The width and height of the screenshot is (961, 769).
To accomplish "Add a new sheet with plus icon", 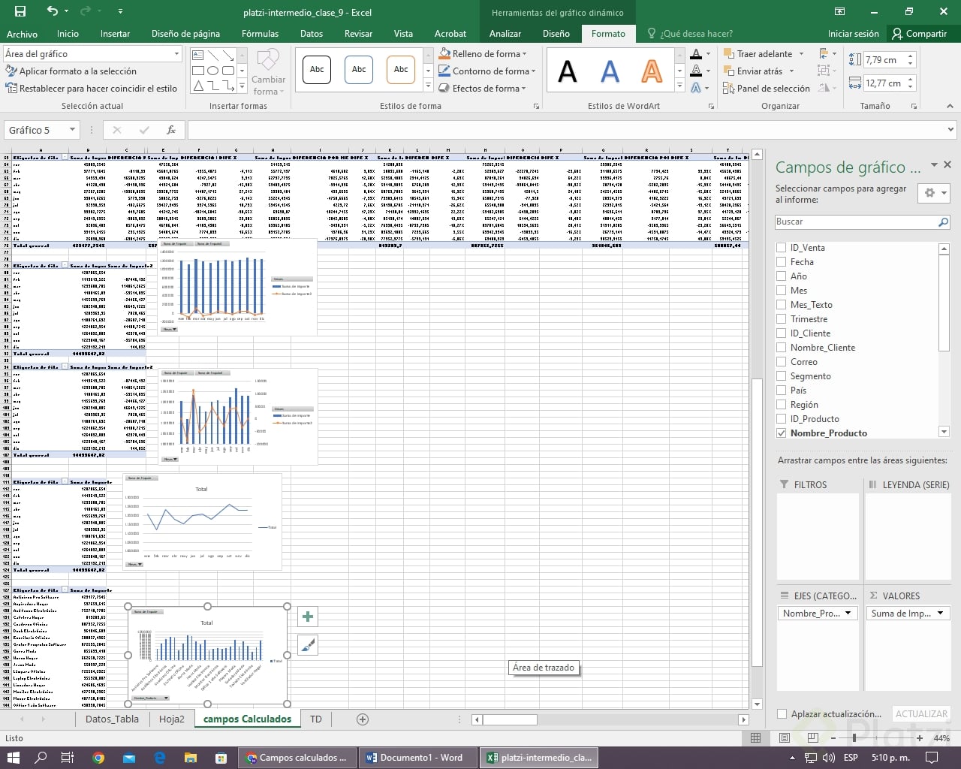I will click(x=363, y=719).
